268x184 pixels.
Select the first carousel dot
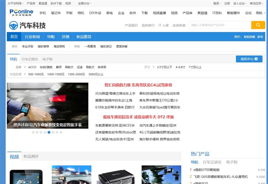point(33,132)
